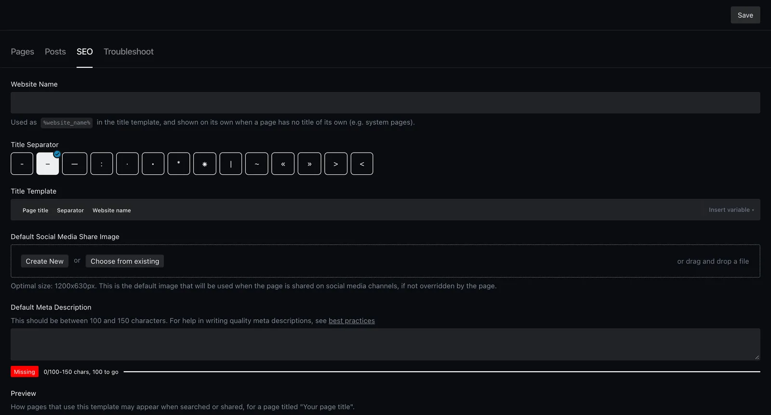Image resolution: width=771 pixels, height=415 pixels.
Task: Choose the vertical pipe separator
Action: click(231, 164)
